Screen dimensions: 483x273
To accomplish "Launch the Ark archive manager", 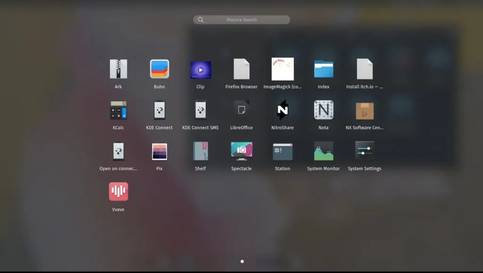I will pos(118,70).
